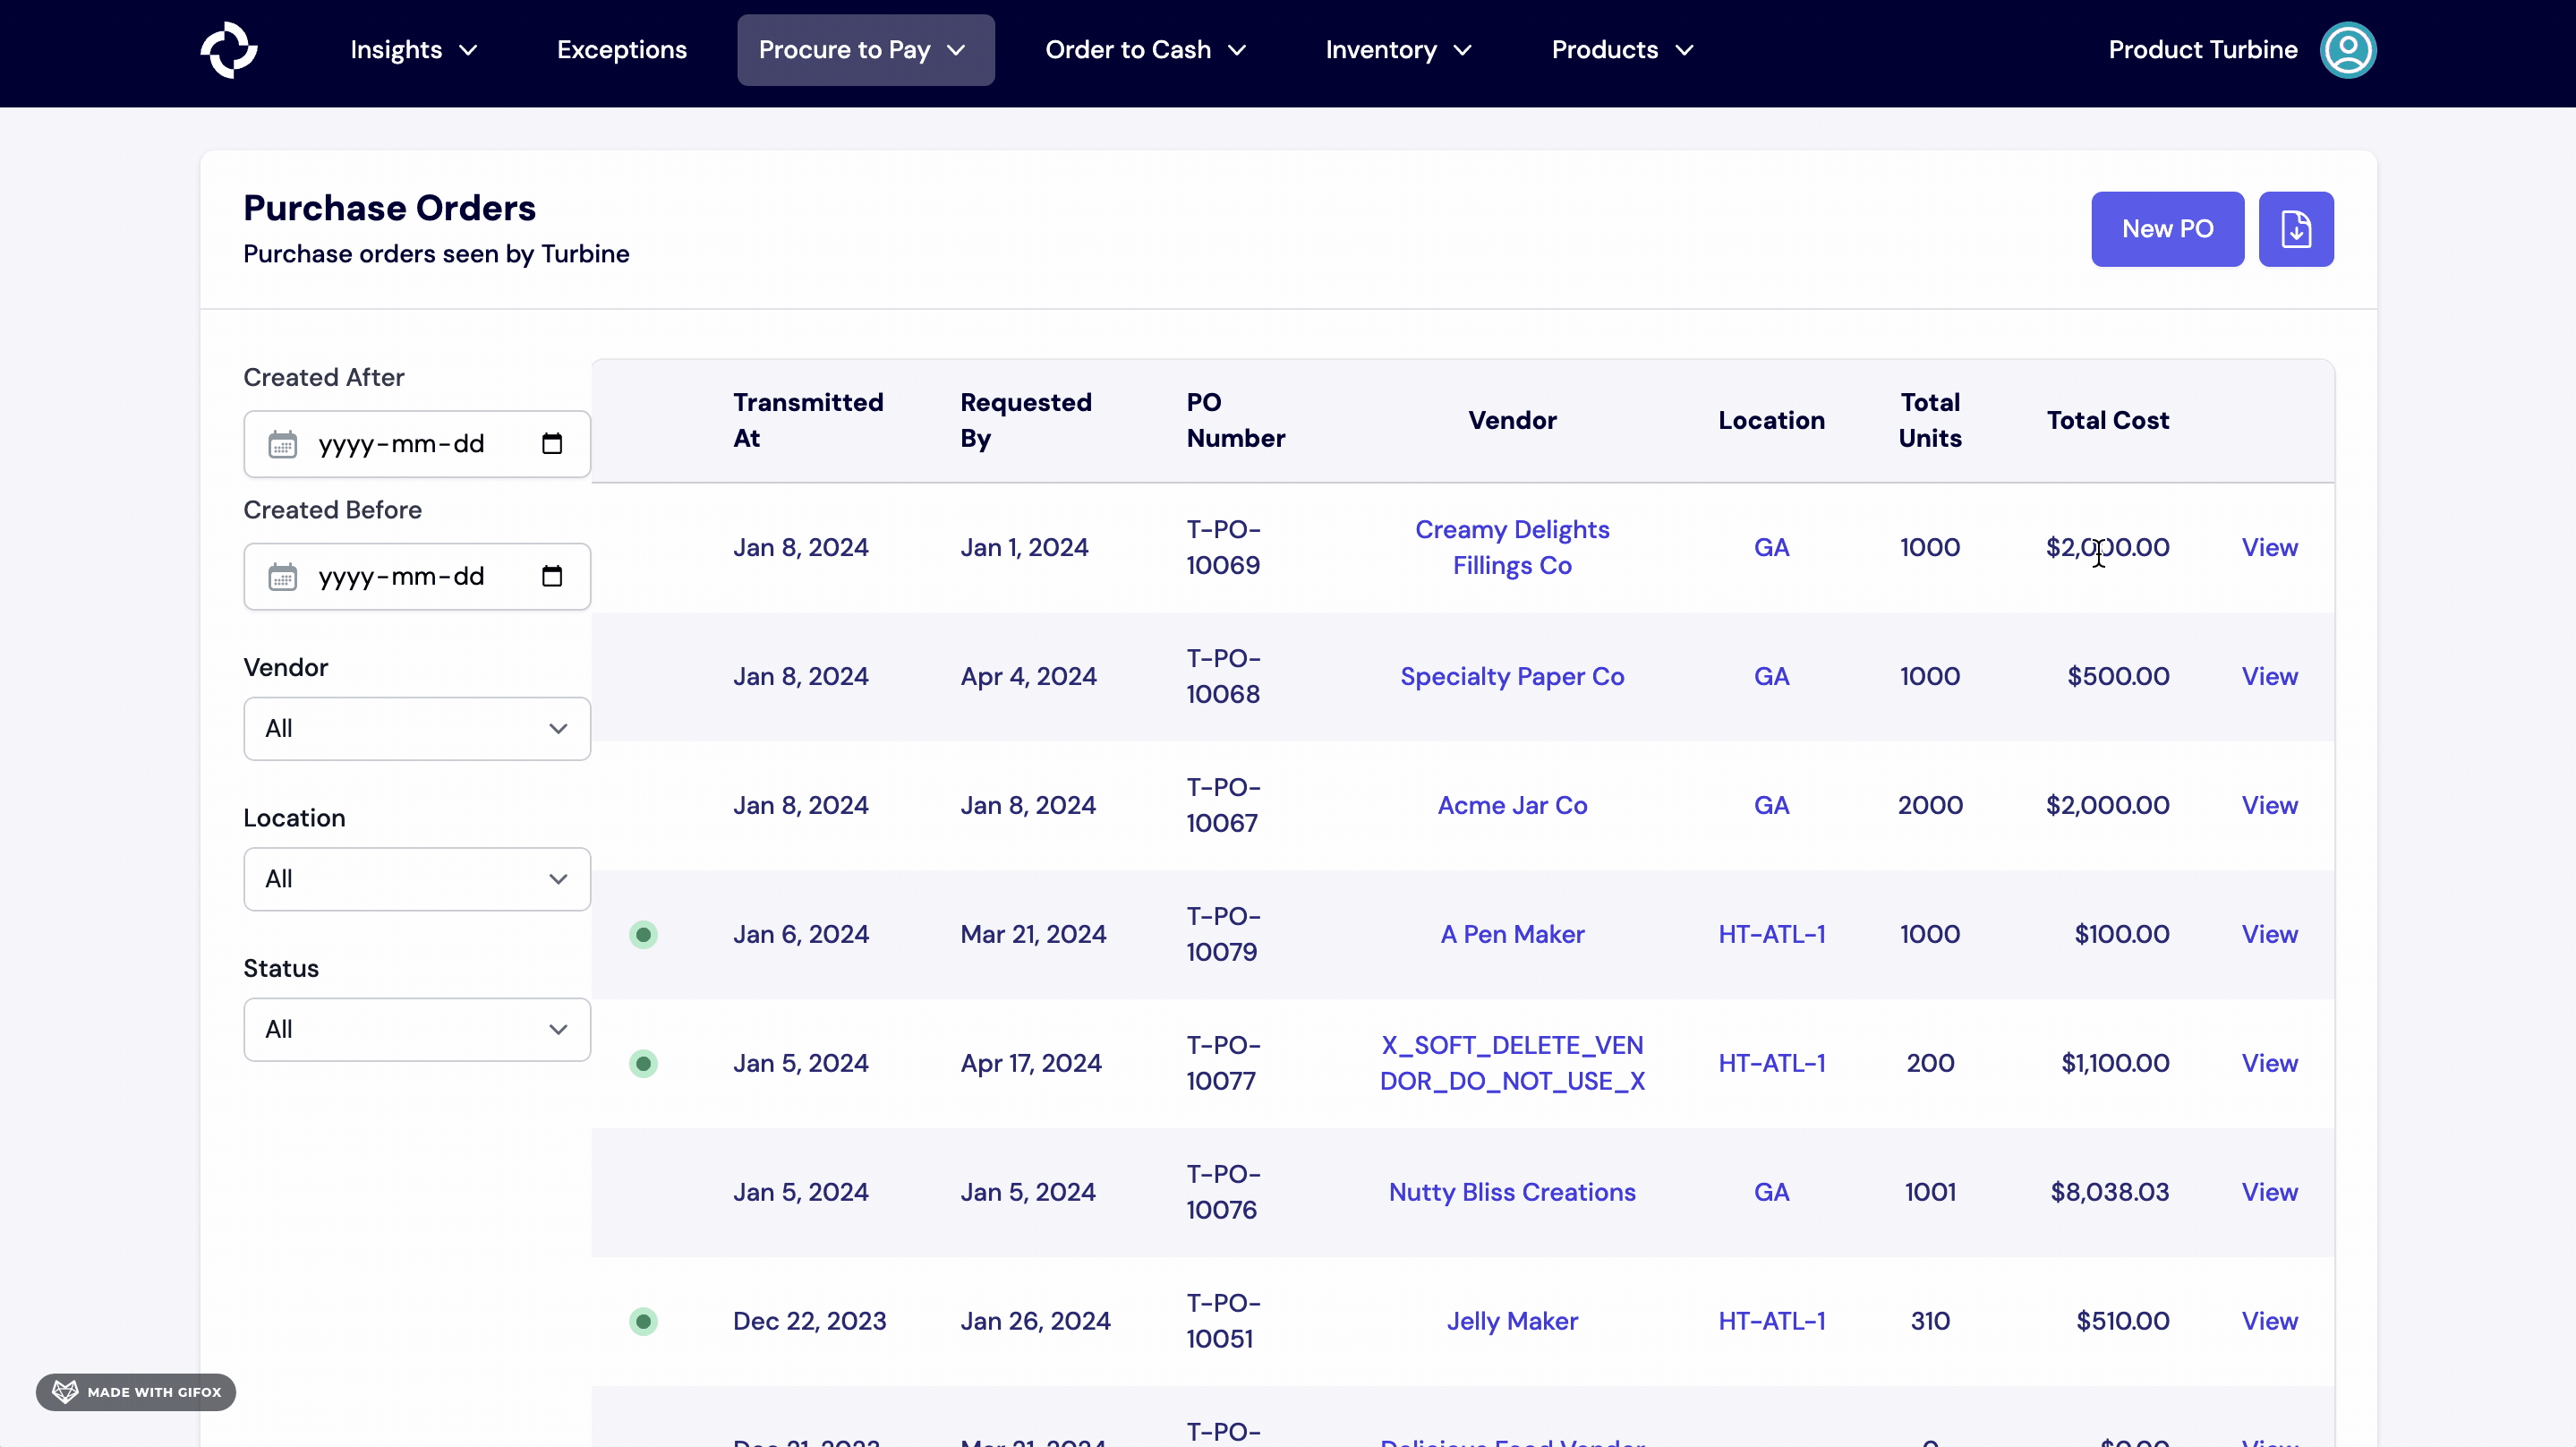Expand the Status filter dropdown
This screenshot has height=1447, width=2576.
[x=417, y=1029]
